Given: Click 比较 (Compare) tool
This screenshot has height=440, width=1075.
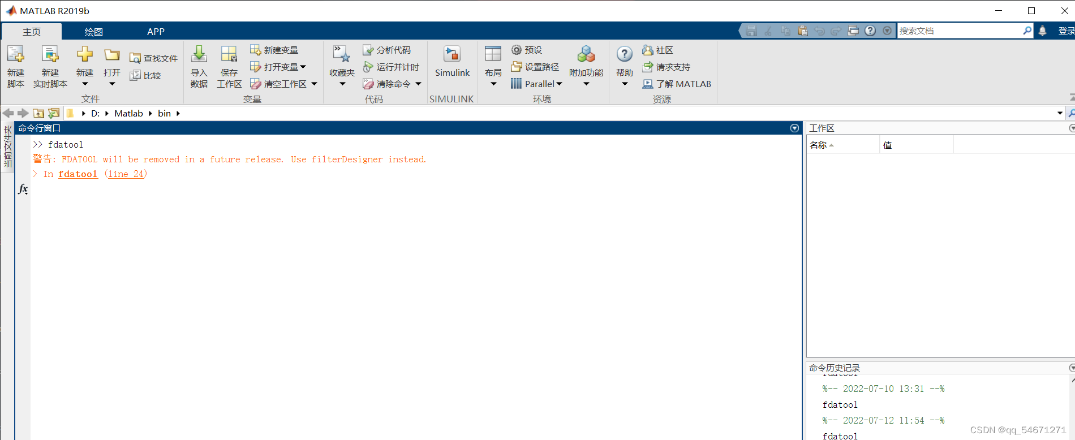Looking at the screenshot, I should pos(145,75).
